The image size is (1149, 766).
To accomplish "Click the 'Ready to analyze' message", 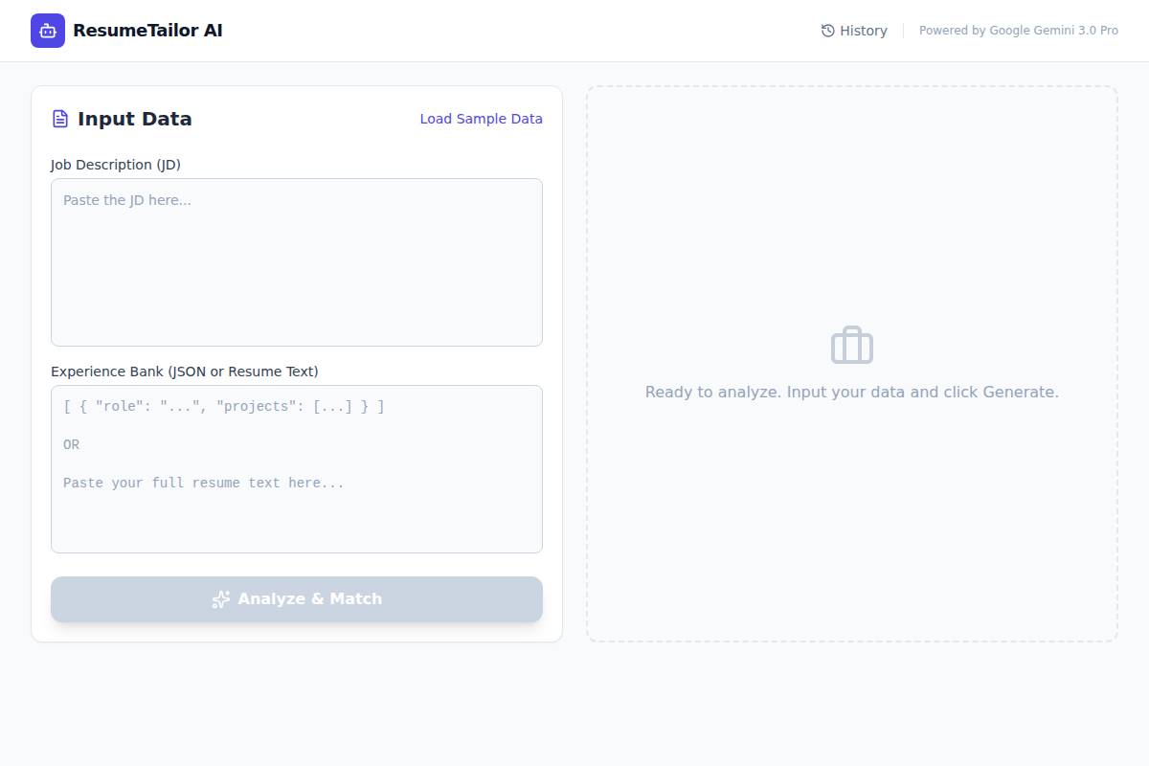I will tap(852, 392).
